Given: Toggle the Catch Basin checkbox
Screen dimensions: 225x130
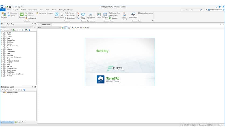Looking at the screenshot, I should coord(3,42).
